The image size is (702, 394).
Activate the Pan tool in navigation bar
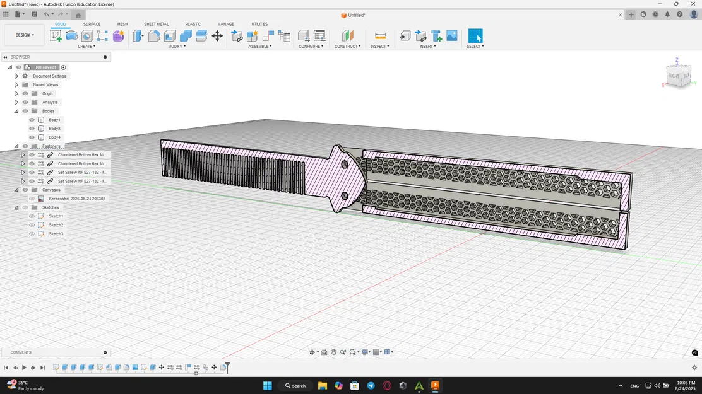tap(334, 352)
